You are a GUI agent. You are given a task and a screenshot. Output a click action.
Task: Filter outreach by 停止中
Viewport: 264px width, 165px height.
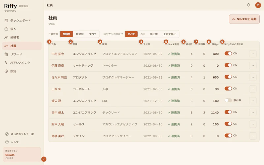(x=154, y=34)
